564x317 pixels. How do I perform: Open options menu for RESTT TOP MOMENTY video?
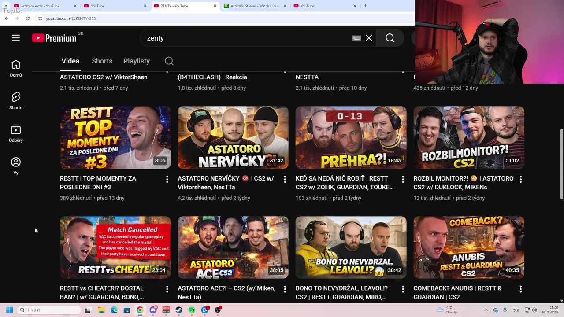[167, 179]
